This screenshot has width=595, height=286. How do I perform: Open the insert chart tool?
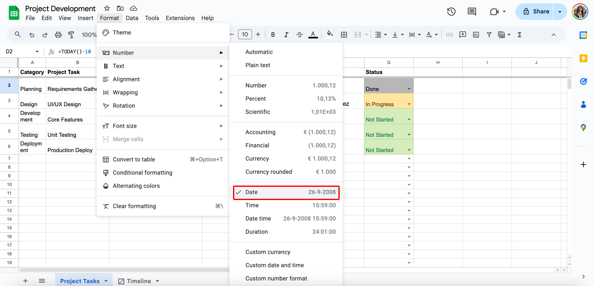point(476,34)
